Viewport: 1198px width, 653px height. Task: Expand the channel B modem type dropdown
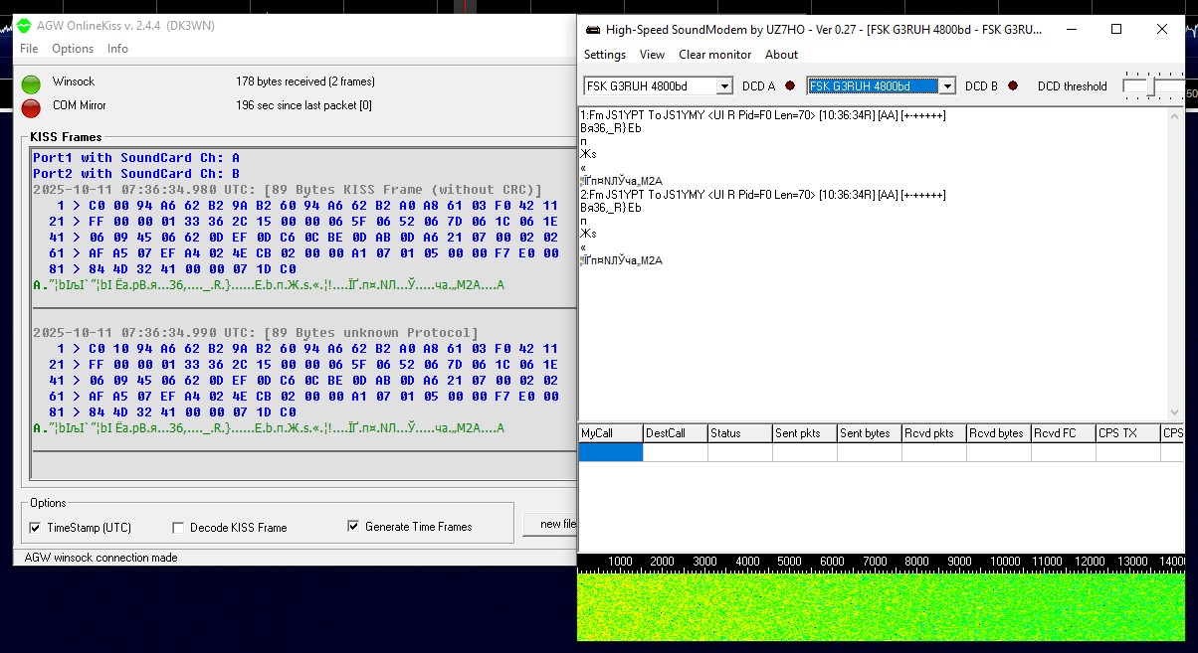946,86
